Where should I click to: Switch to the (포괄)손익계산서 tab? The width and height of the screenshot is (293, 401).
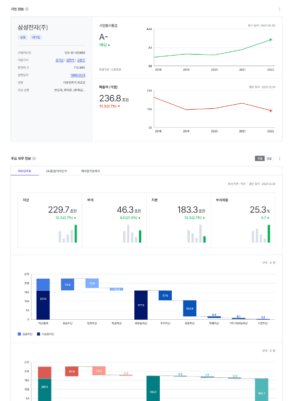tap(56, 171)
